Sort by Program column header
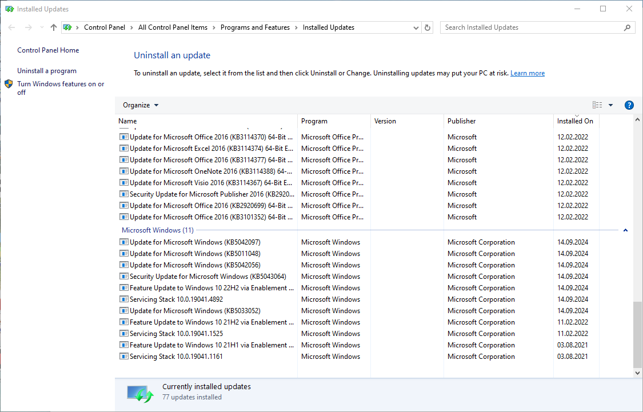 click(334, 121)
